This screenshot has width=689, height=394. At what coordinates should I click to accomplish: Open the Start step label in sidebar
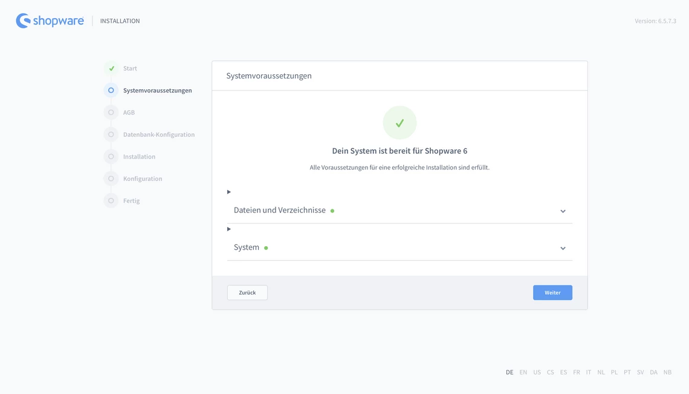coord(130,68)
